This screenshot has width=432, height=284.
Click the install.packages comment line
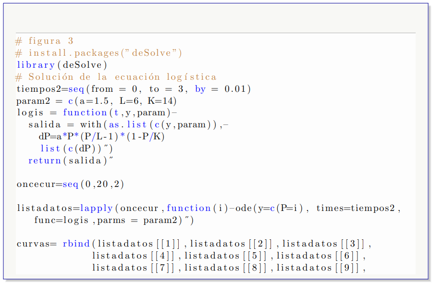click(99, 53)
